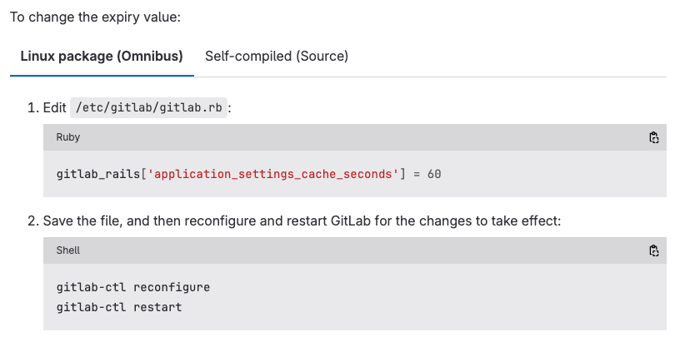This screenshot has height=337, width=675.
Task: Select the Linux package (Omnibus) tab
Action: point(102,57)
